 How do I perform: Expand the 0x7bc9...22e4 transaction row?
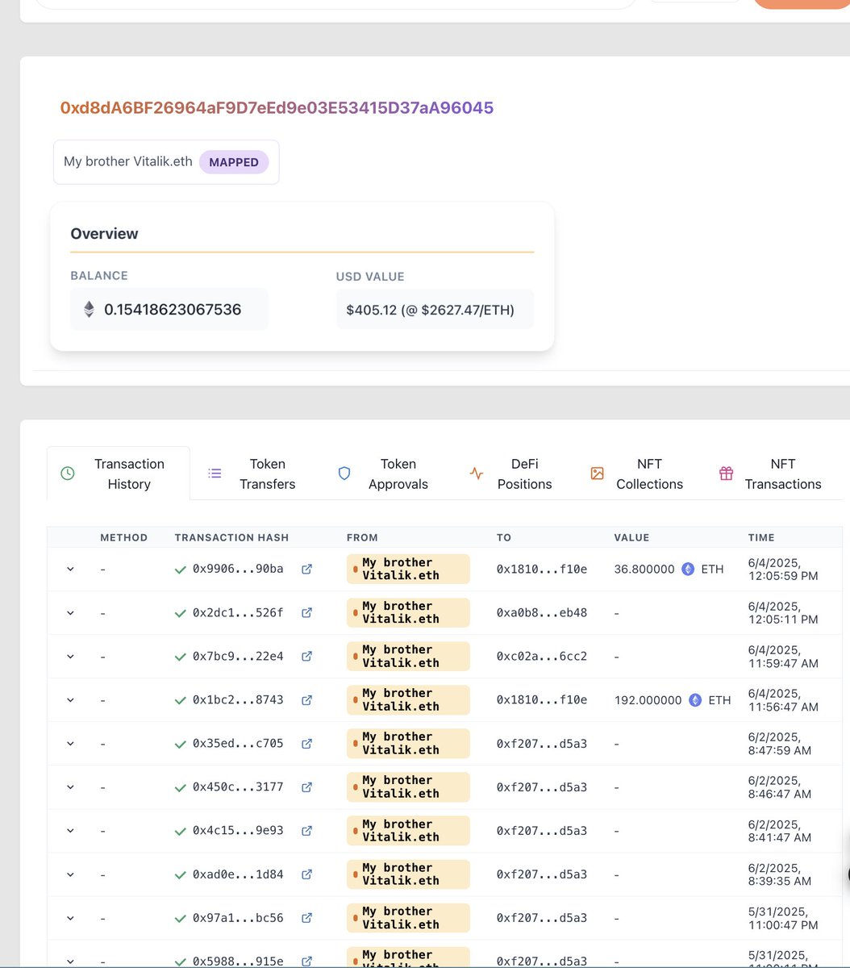coord(70,657)
